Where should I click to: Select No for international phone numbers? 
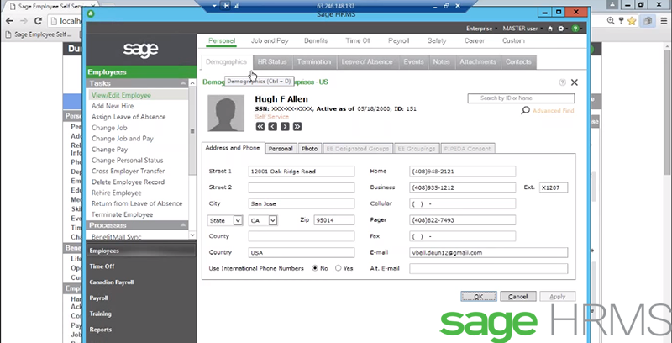[x=314, y=268]
